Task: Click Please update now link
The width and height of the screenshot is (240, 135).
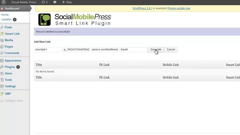Action: [x=179, y=8]
